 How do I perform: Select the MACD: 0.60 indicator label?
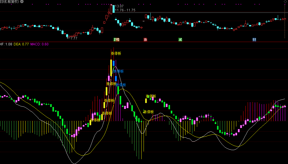pos(39,44)
